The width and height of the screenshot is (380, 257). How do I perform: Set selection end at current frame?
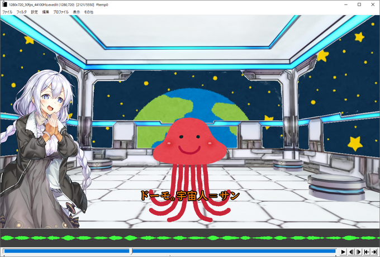point(374,251)
